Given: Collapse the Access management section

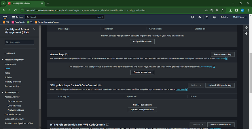Looking at the screenshot, I should [x=3, y=60].
